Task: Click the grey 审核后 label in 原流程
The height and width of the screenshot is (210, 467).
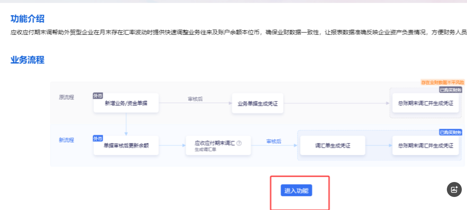Action: [x=195, y=99]
